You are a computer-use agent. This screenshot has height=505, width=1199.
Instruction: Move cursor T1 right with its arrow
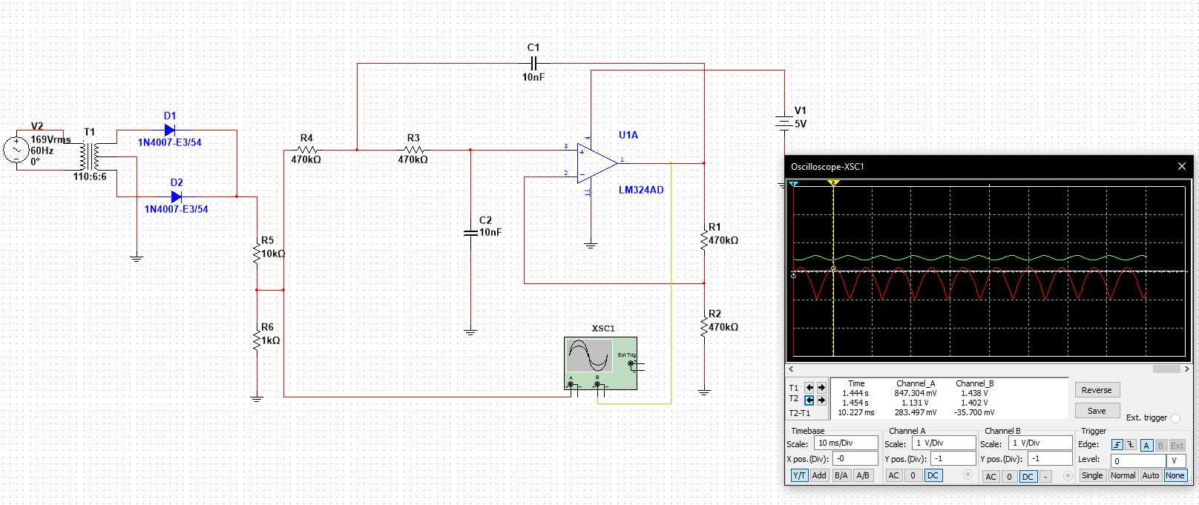click(821, 388)
